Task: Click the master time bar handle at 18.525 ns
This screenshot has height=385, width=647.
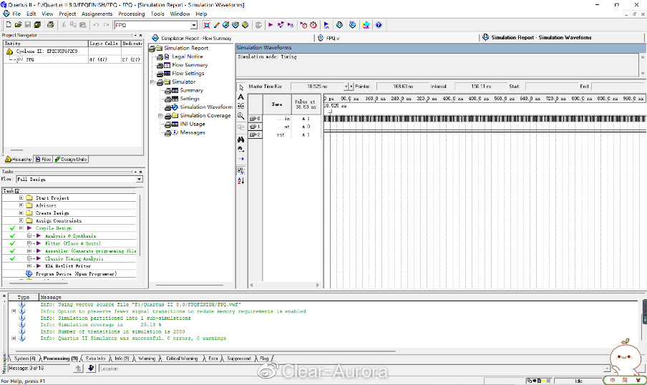Action: tap(330, 111)
